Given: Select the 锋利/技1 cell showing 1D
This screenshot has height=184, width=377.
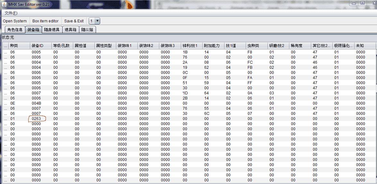Looking at the screenshot, I should 191,93.
